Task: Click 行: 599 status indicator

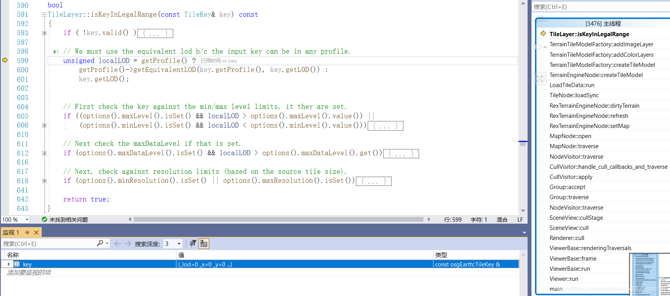Action: [x=453, y=220]
